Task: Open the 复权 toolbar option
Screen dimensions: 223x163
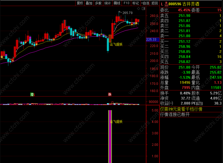Action: (x=80, y=3)
